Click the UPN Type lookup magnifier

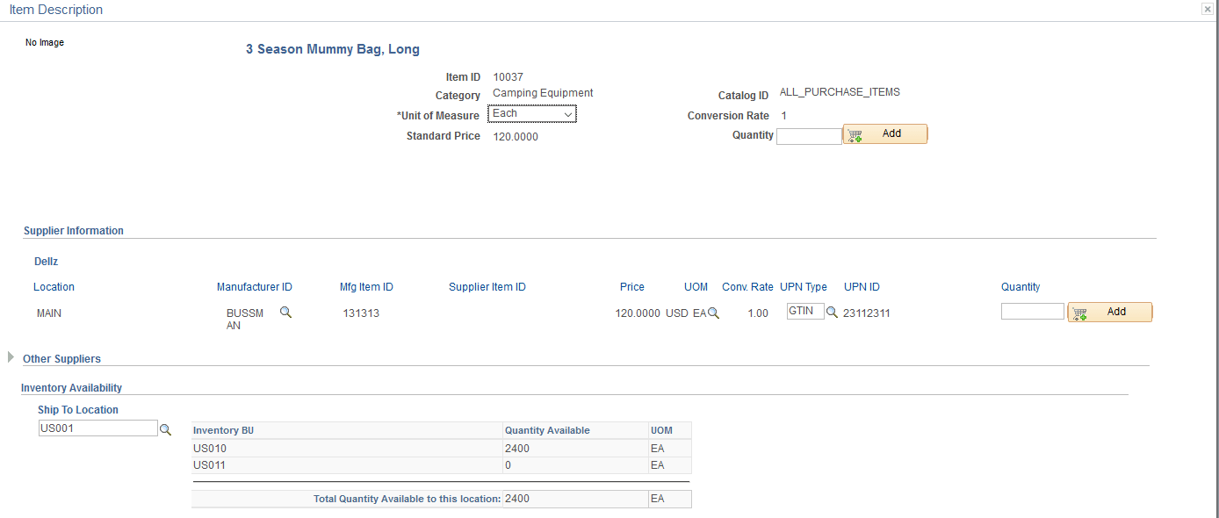832,312
